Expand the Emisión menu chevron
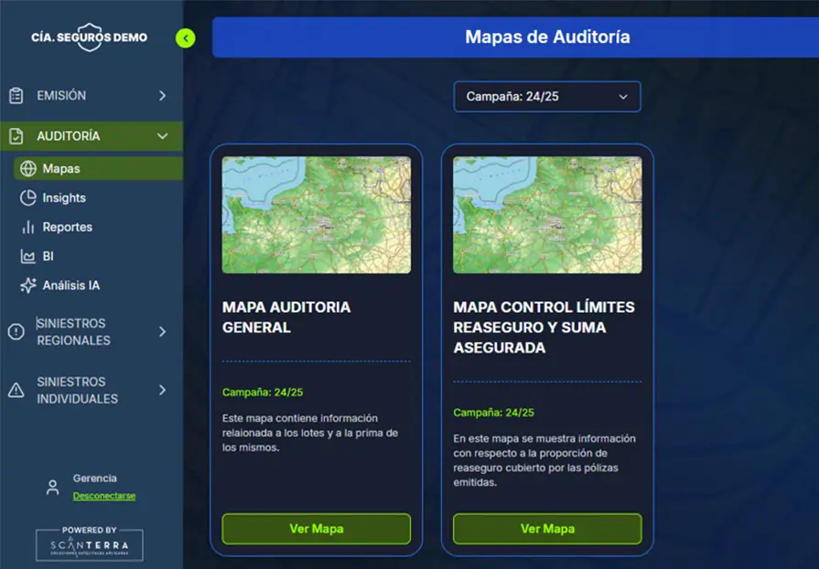The image size is (819, 569). (x=162, y=96)
